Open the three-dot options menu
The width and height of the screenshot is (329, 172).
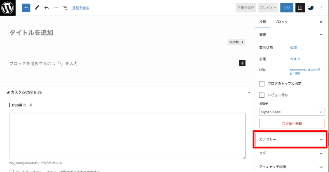pos(321,8)
